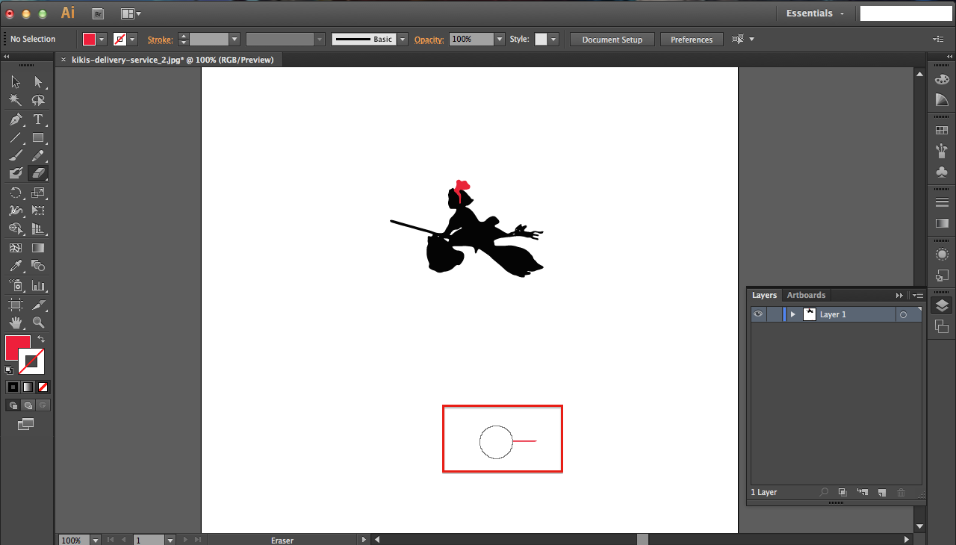Select the Shape Builder tool
This screenshot has width=956, height=545.
click(16, 228)
